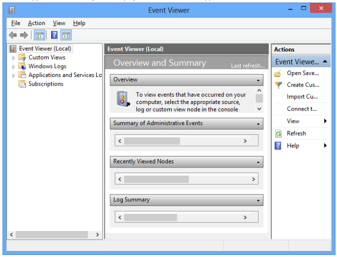
Task: Click the Windows Logs folder icon
Action: [x=22, y=66]
